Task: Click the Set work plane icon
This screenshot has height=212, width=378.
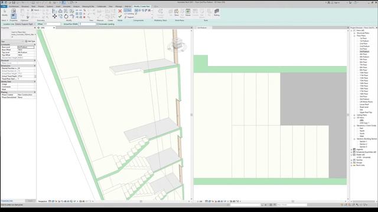Action: (x=171, y=12)
